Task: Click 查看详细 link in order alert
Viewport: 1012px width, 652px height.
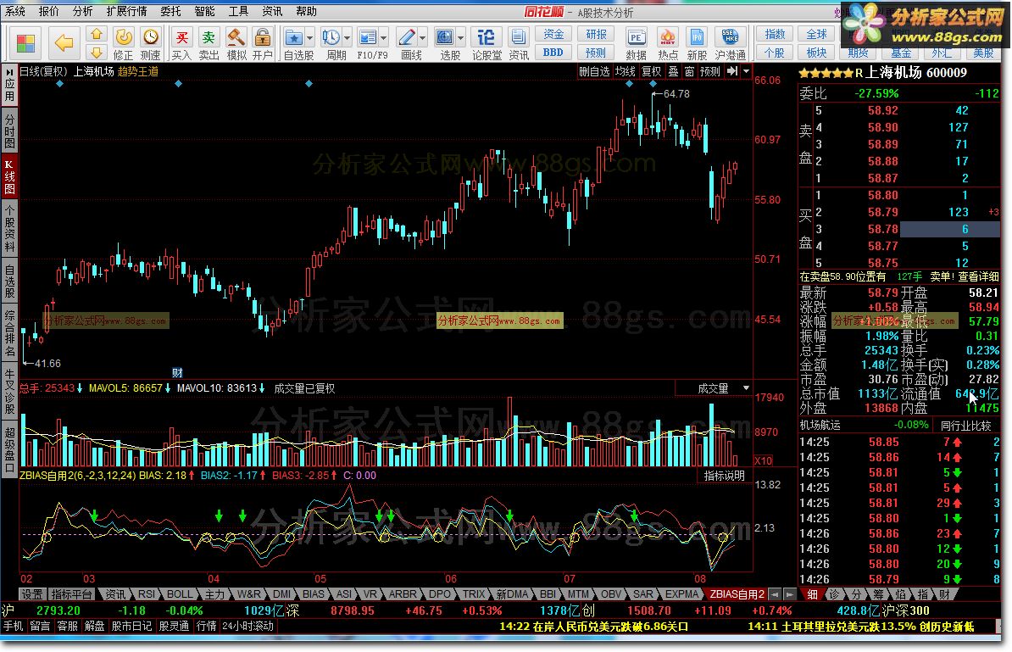Action: point(978,276)
